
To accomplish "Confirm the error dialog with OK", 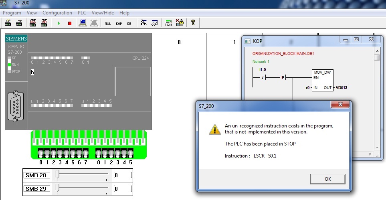I will click(327, 179).
